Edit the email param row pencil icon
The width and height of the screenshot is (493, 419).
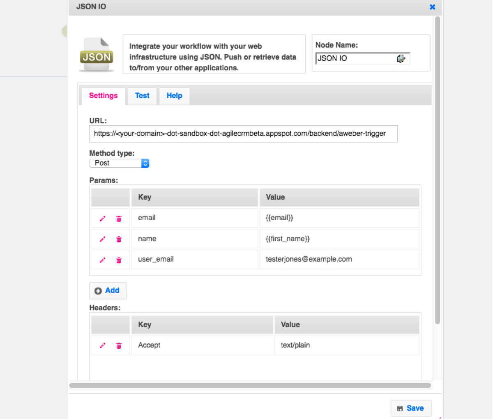(x=103, y=219)
